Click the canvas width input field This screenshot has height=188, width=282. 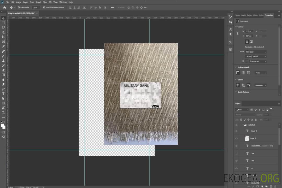point(249,31)
